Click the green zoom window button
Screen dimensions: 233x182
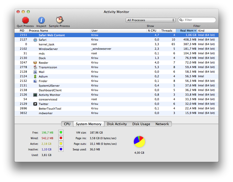tap(28, 12)
